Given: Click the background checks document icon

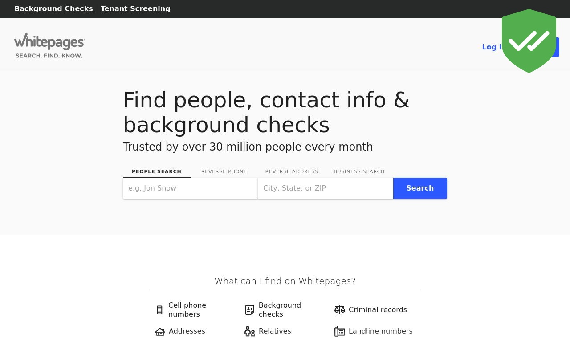Looking at the screenshot, I should 250,310.
